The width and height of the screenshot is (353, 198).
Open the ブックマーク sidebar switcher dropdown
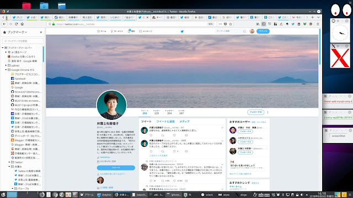pyautogui.click(x=15, y=32)
